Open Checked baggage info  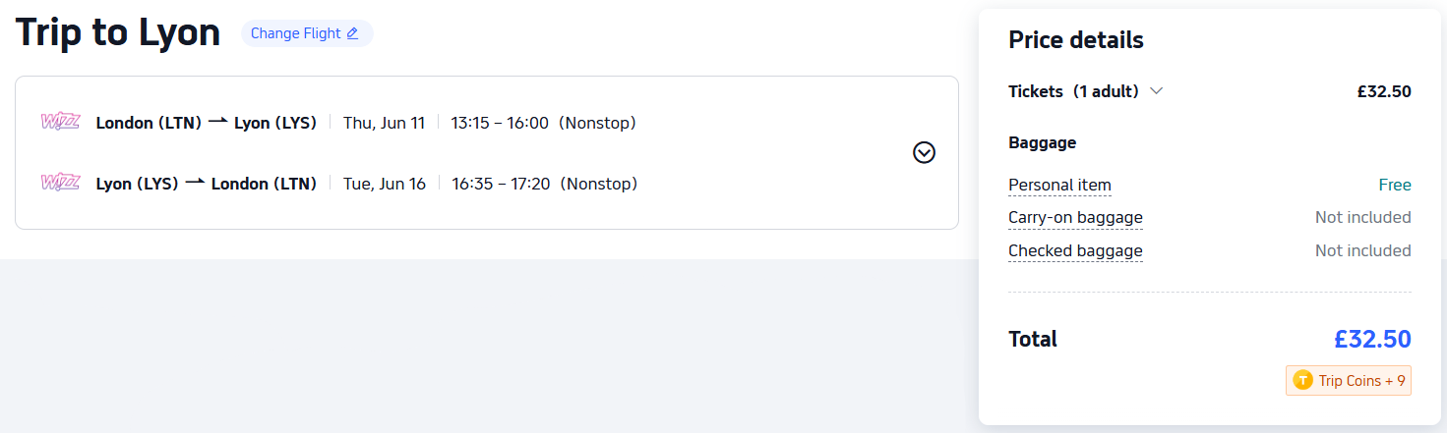pyautogui.click(x=1075, y=250)
